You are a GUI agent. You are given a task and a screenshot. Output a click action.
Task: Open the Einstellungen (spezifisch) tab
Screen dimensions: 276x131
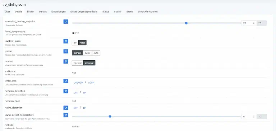84,11
